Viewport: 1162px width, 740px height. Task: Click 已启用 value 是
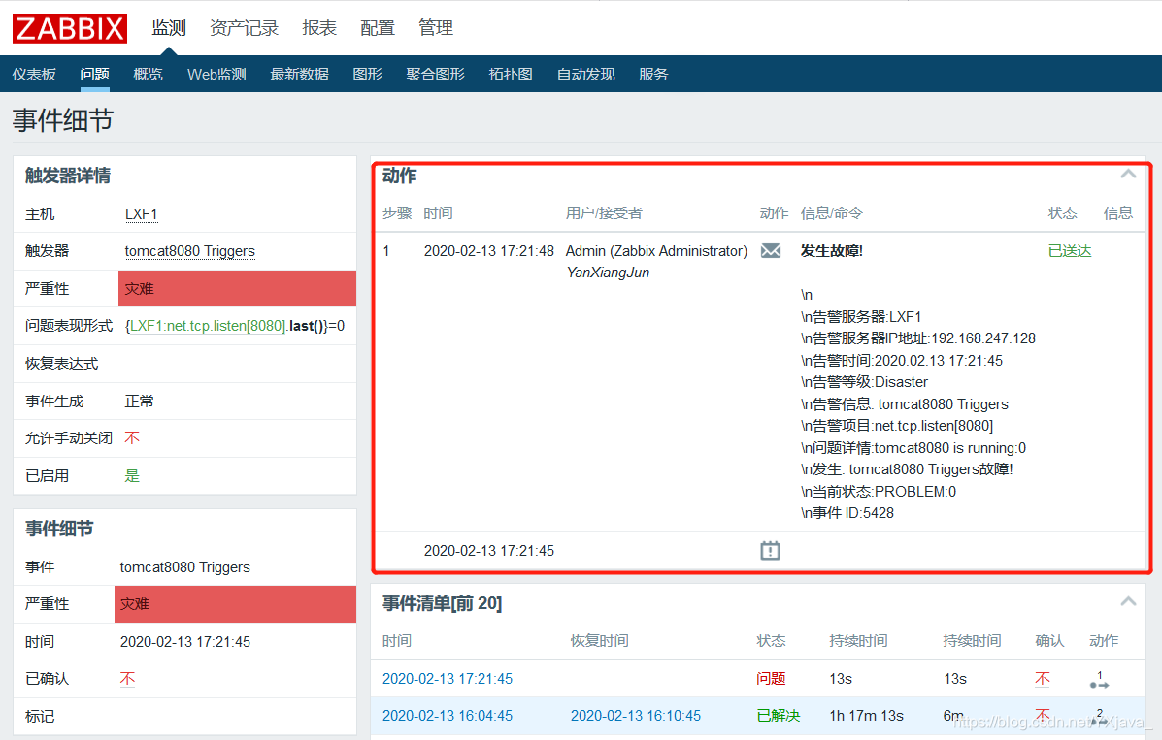point(132,475)
